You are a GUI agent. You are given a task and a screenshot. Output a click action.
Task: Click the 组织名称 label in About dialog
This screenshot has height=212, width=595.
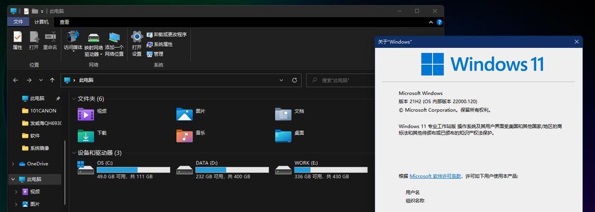click(x=415, y=200)
